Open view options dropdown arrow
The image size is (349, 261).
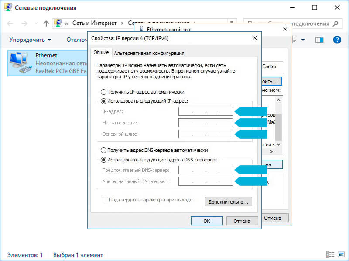pos(303,40)
